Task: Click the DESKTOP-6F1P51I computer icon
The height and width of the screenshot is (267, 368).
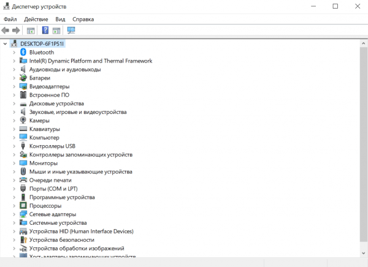Action: tap(14, 43)
